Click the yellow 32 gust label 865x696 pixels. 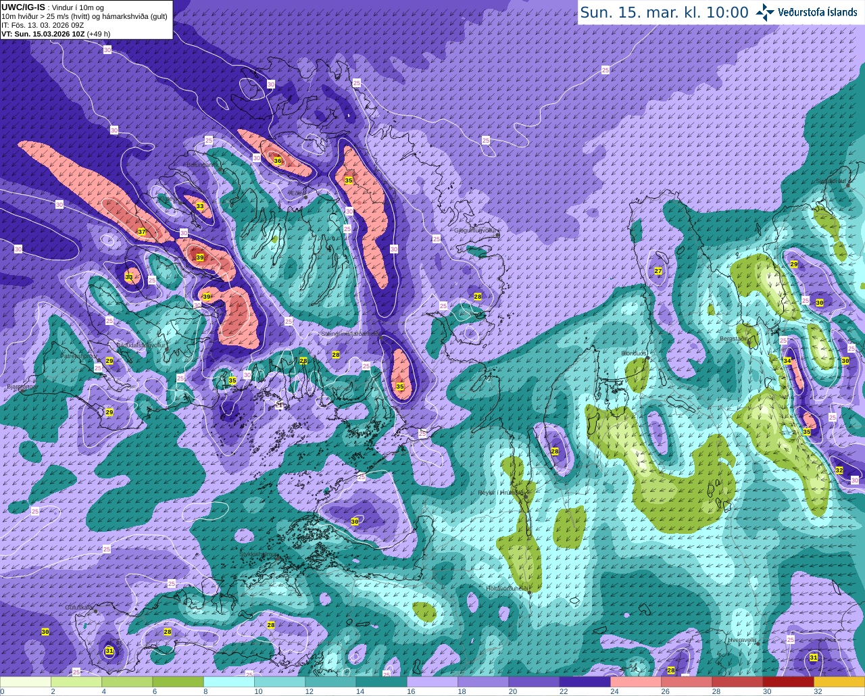[x=839, y=470]
